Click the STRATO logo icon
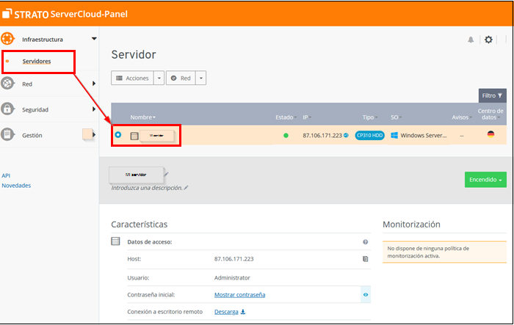The width and height of the screenshot is (514, 325). 7,13
